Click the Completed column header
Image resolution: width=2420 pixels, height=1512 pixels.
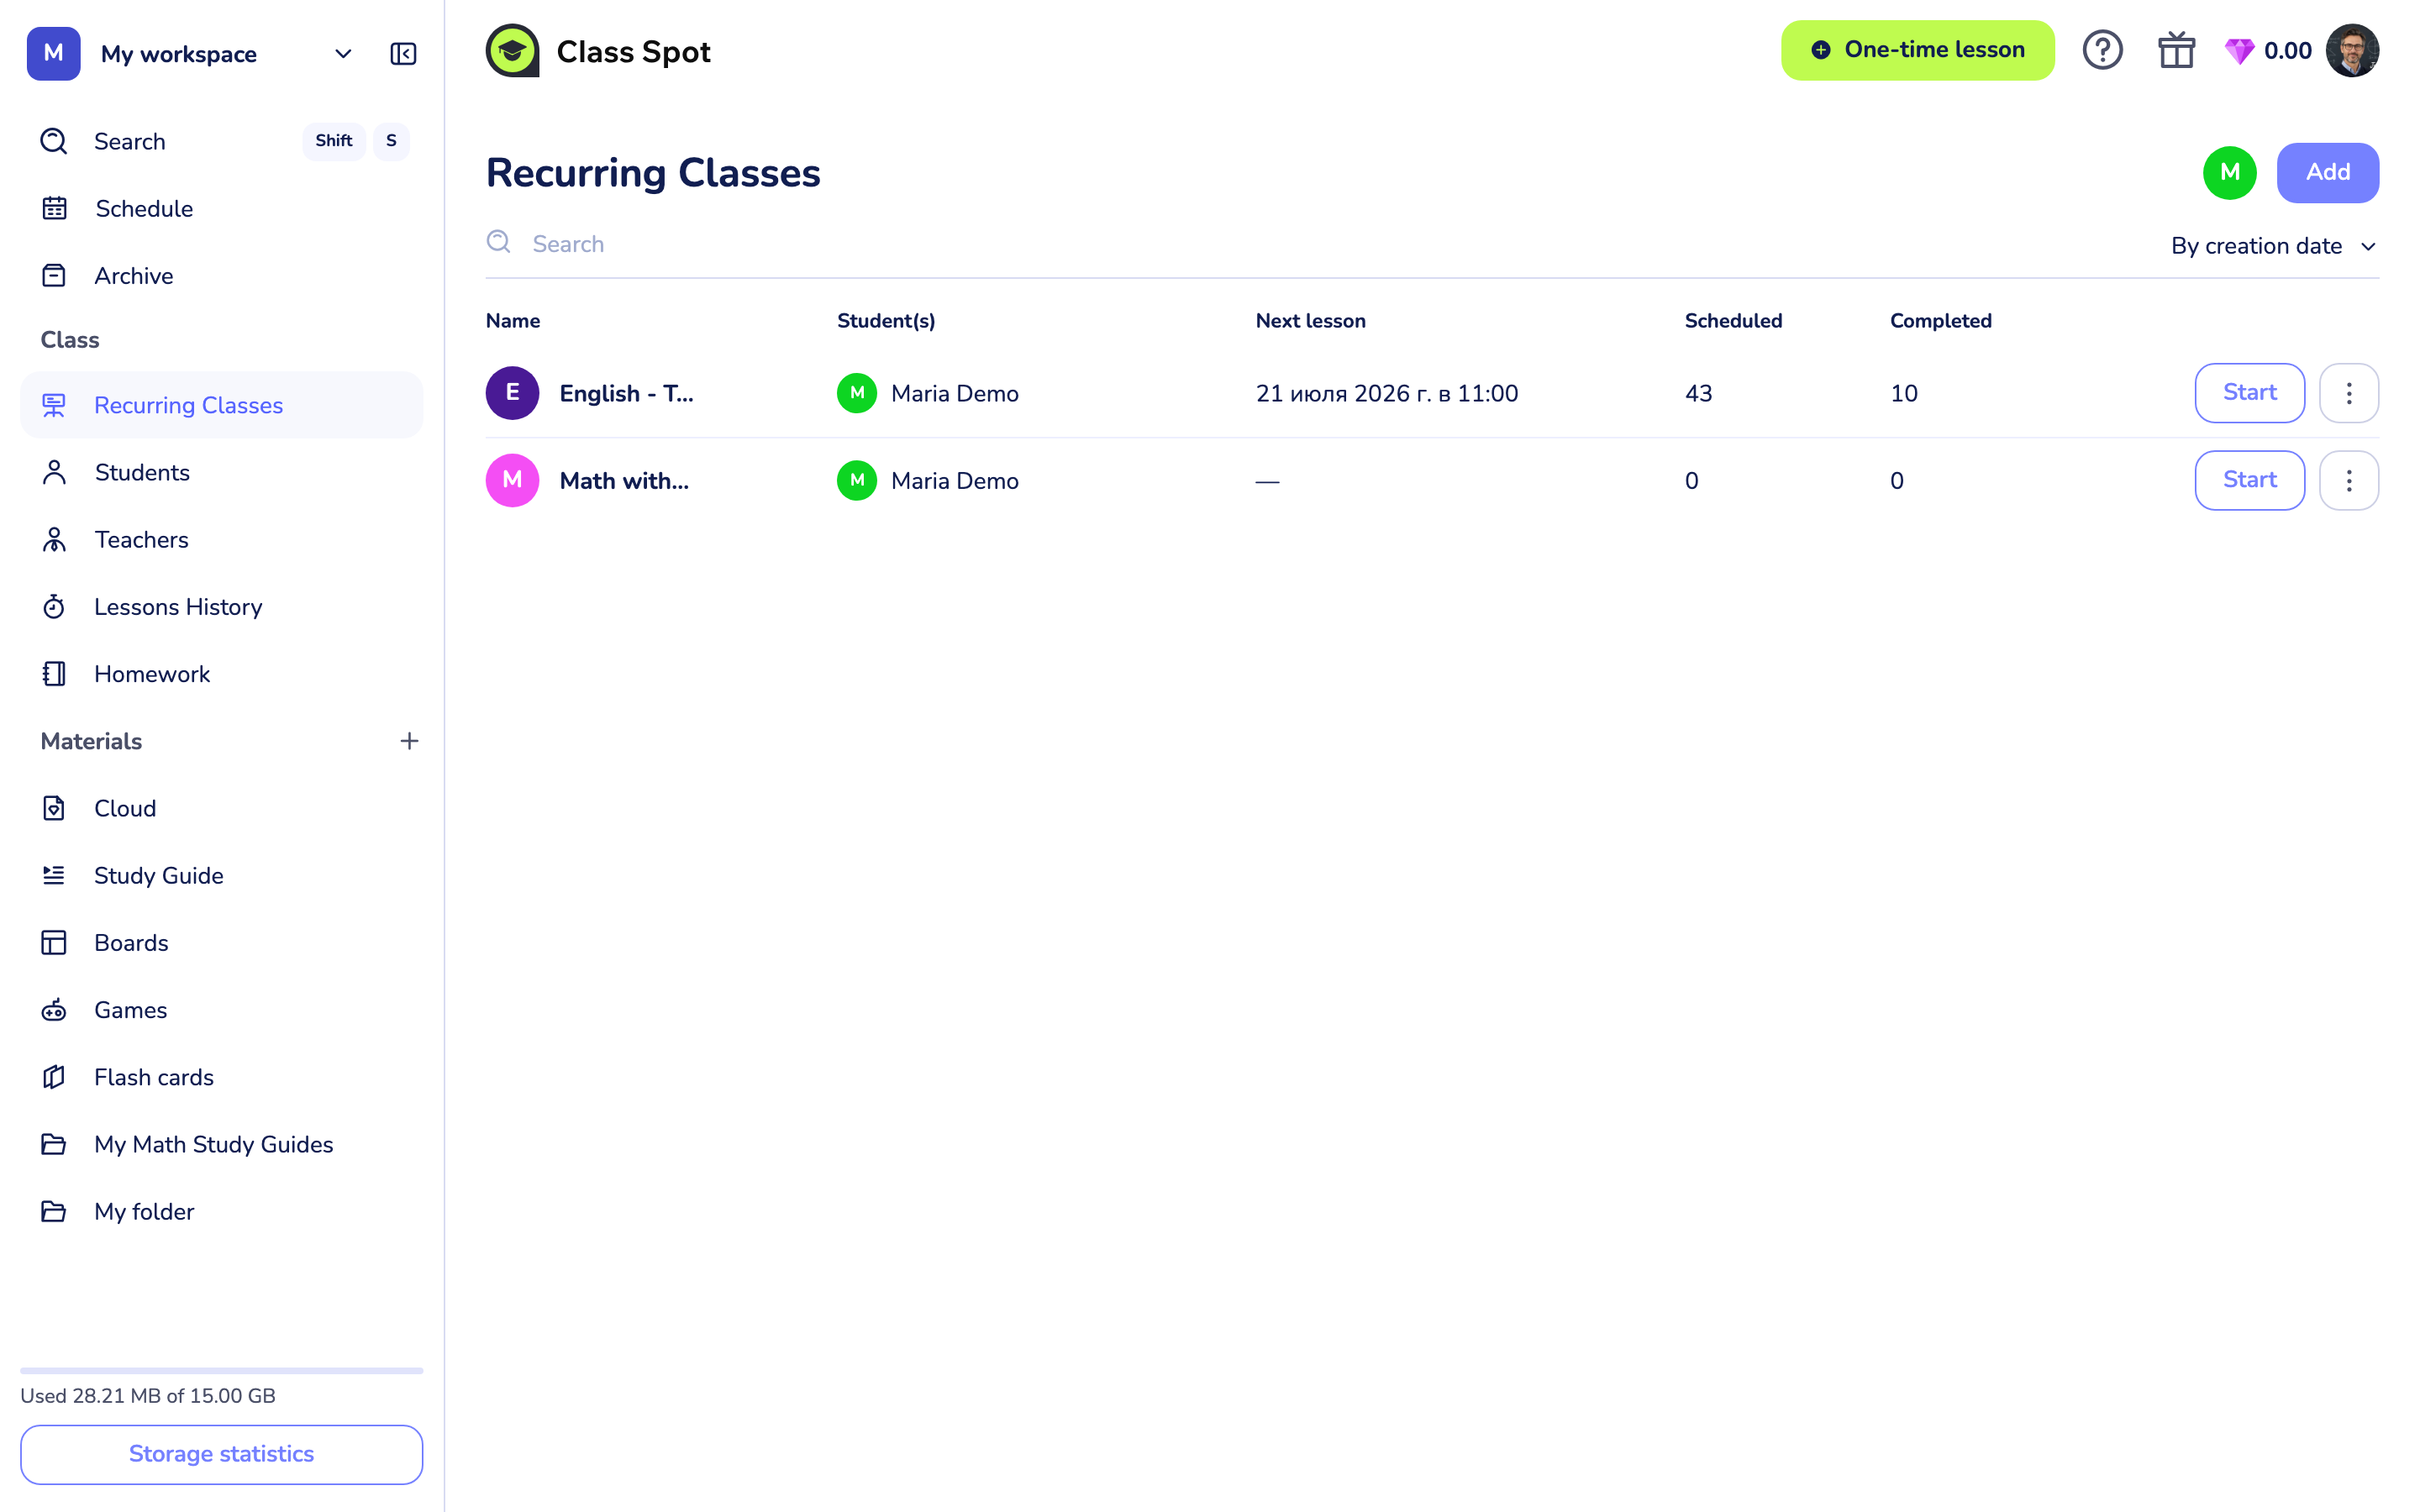click(1940, 321)
